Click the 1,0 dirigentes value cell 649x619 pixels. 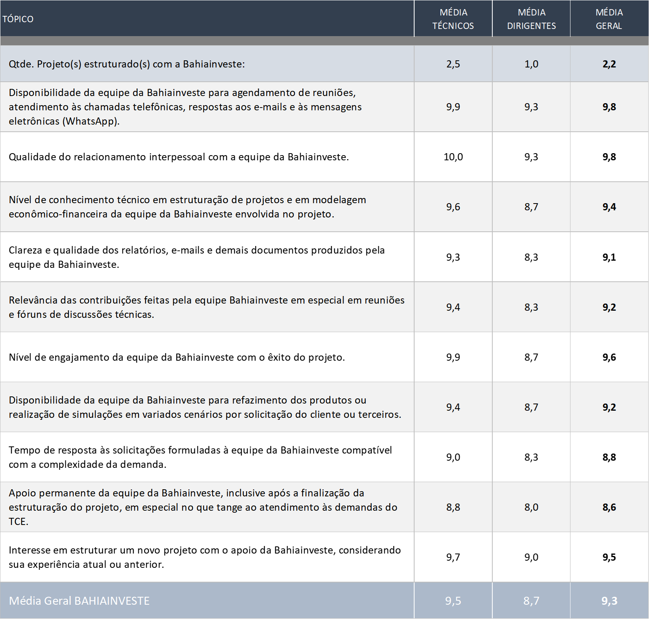531,64
